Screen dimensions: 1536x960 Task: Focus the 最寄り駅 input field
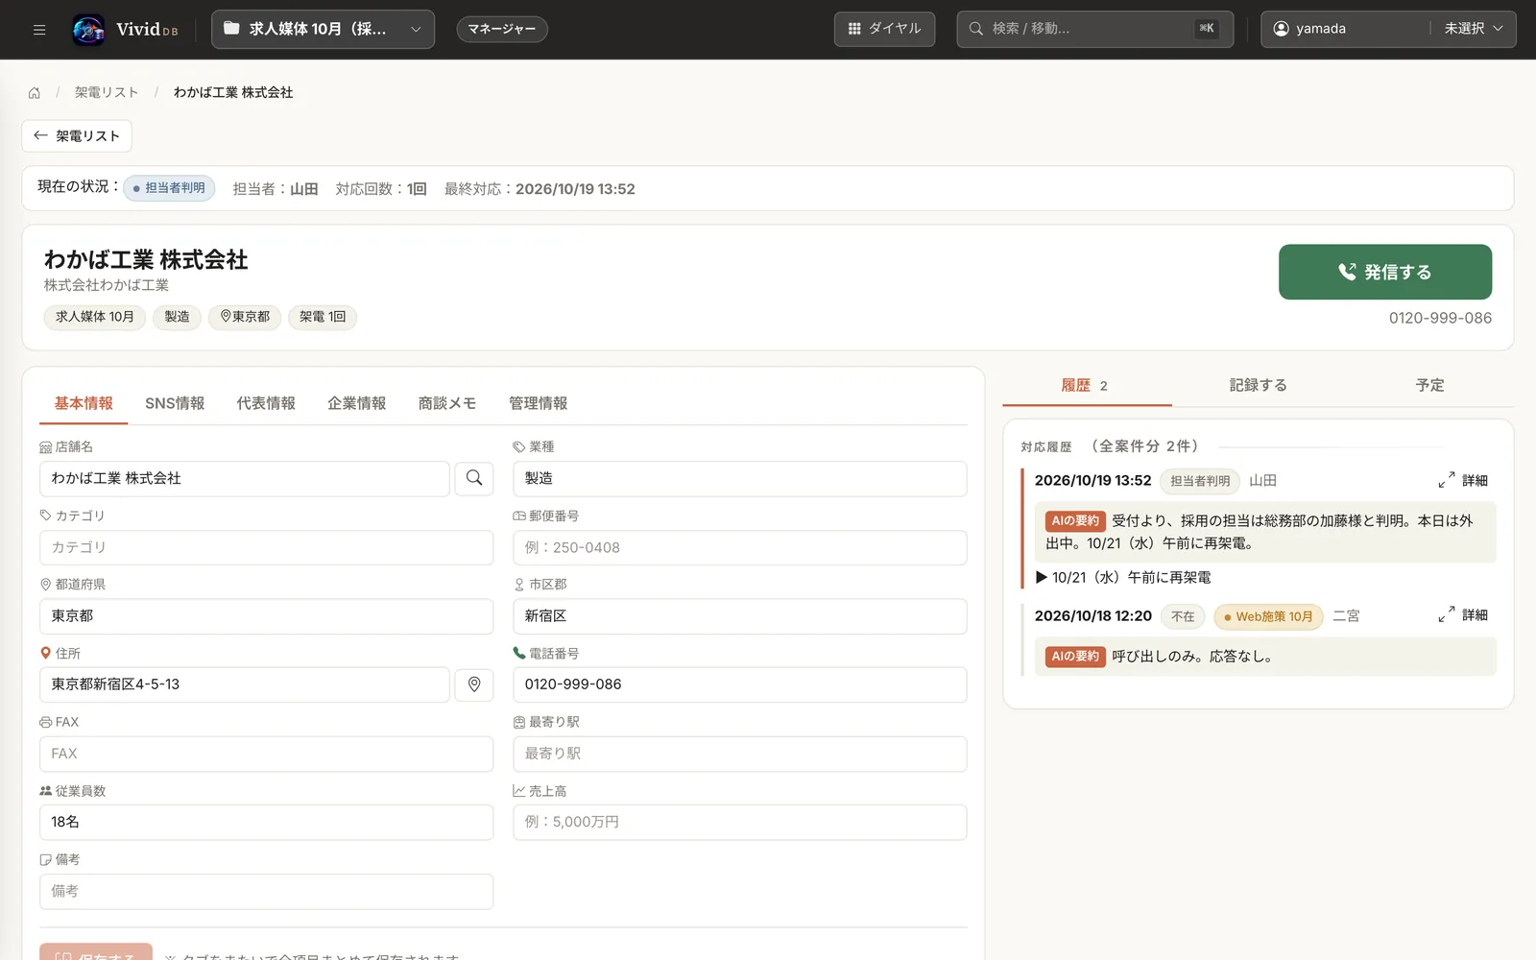pyautogui.click(x=740, y=754)
